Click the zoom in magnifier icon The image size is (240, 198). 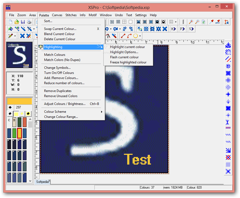pyautogui.click(x=191, y=22)
